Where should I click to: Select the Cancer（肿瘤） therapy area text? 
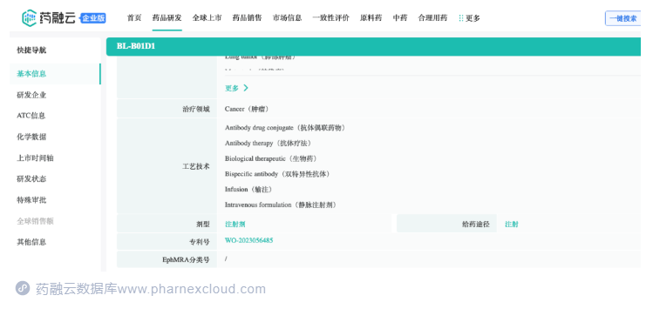(248, 109)
